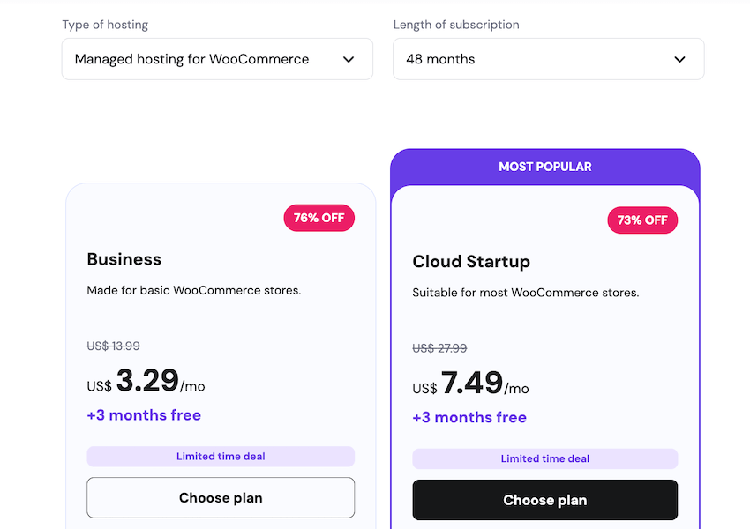This screenshot has height=529, width=750.
Task: Choose plan for Cloud Startup
Action: [x=544, y=500]
